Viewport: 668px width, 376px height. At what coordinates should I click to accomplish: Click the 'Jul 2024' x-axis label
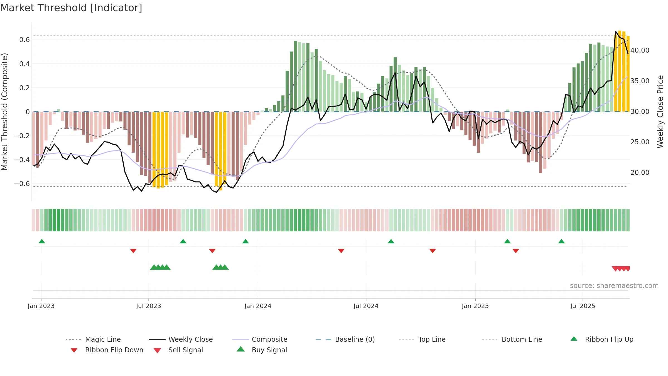point(366,306)
